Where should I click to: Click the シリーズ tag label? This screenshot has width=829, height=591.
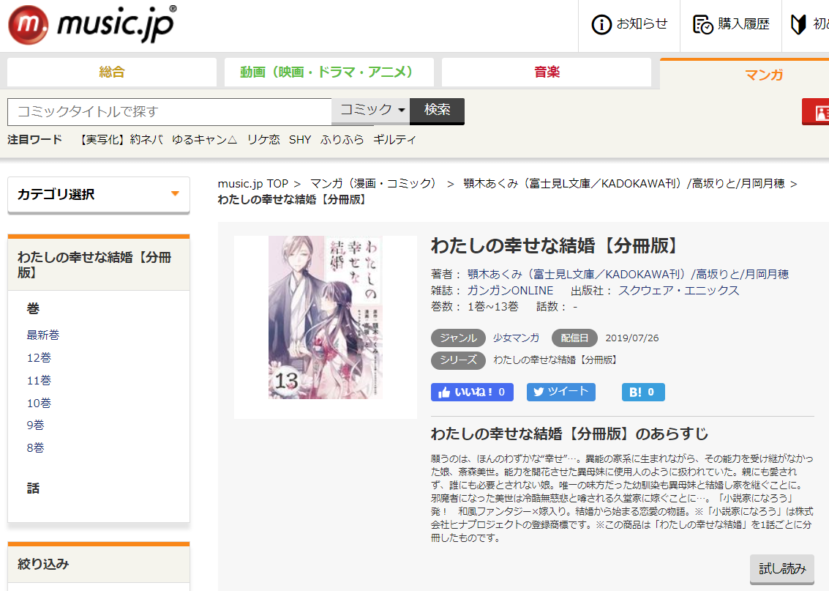pos(458,360)
